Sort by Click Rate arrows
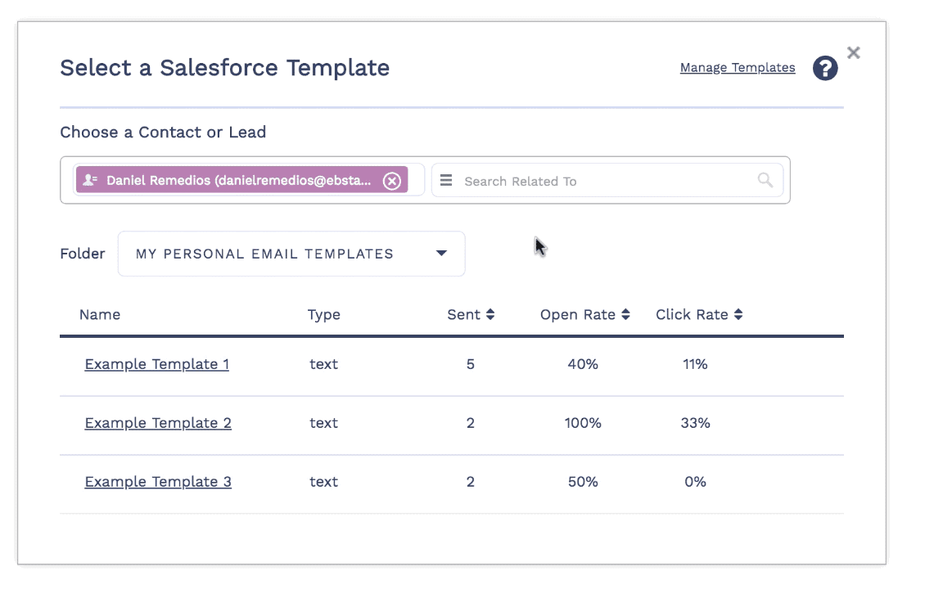The width and height of the screenshot is (943, 589). (738, 315)
